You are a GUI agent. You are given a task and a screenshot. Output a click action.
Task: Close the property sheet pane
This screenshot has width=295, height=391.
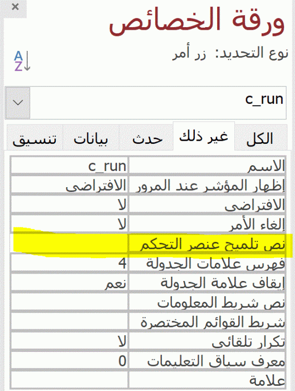tap(15, 7)
